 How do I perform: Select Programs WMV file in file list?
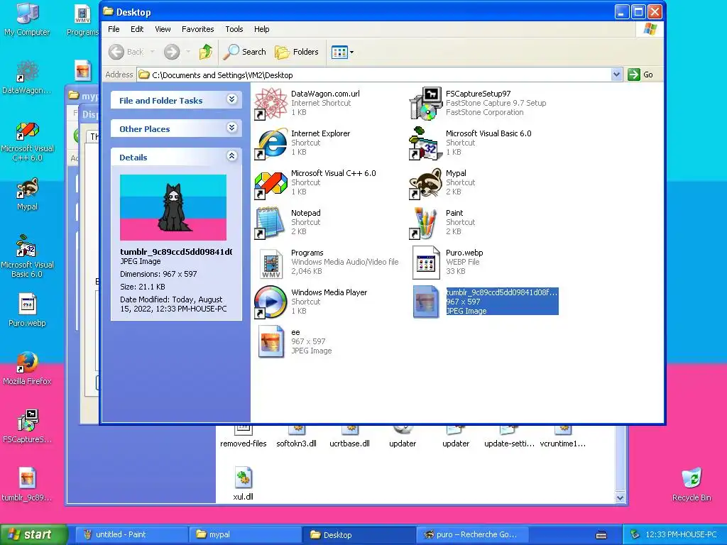[327, 263]
